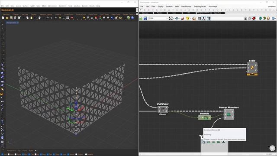Click the Copy icon in Rhino toolbar
277x156 pixels.
point(27,18)
